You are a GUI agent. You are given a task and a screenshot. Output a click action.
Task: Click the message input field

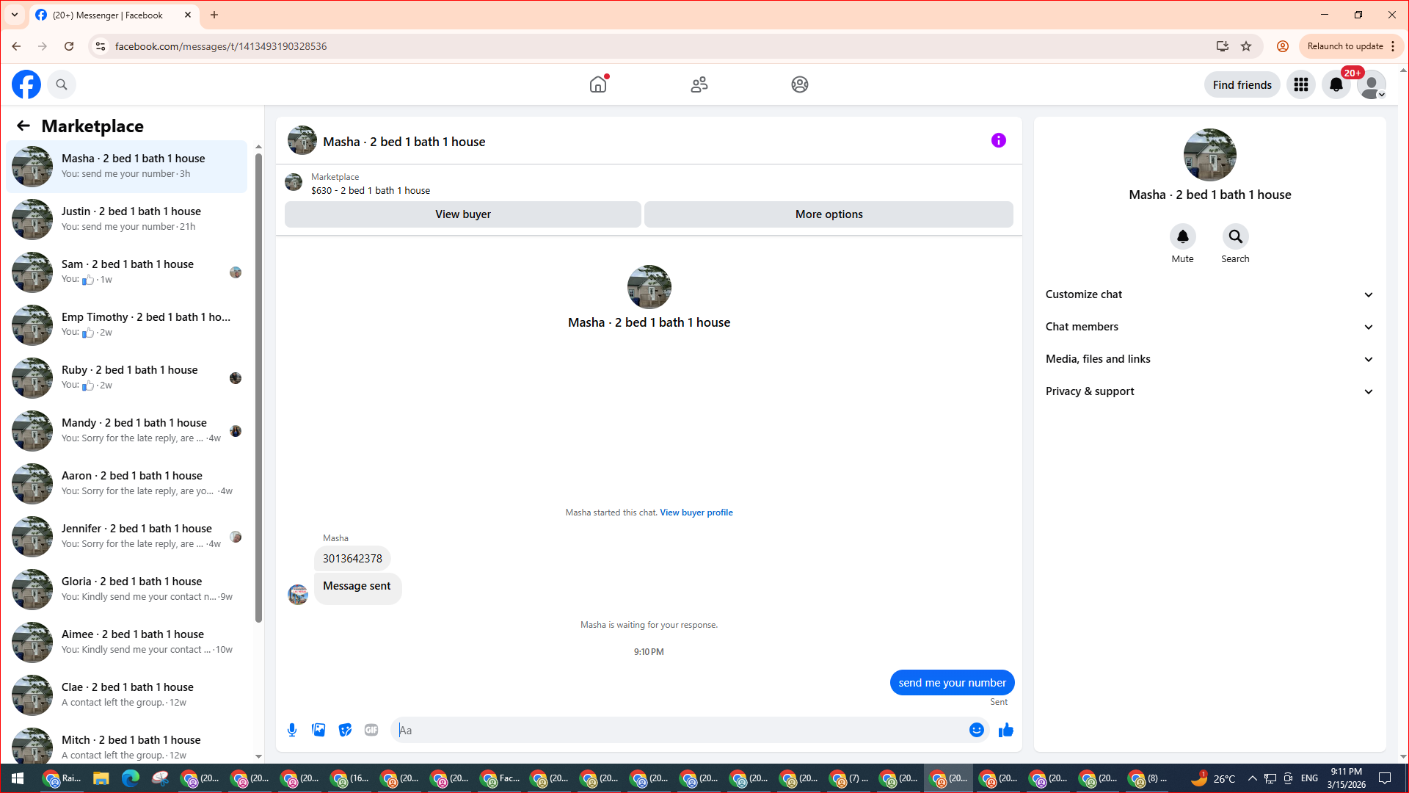(x=679, y=730)
